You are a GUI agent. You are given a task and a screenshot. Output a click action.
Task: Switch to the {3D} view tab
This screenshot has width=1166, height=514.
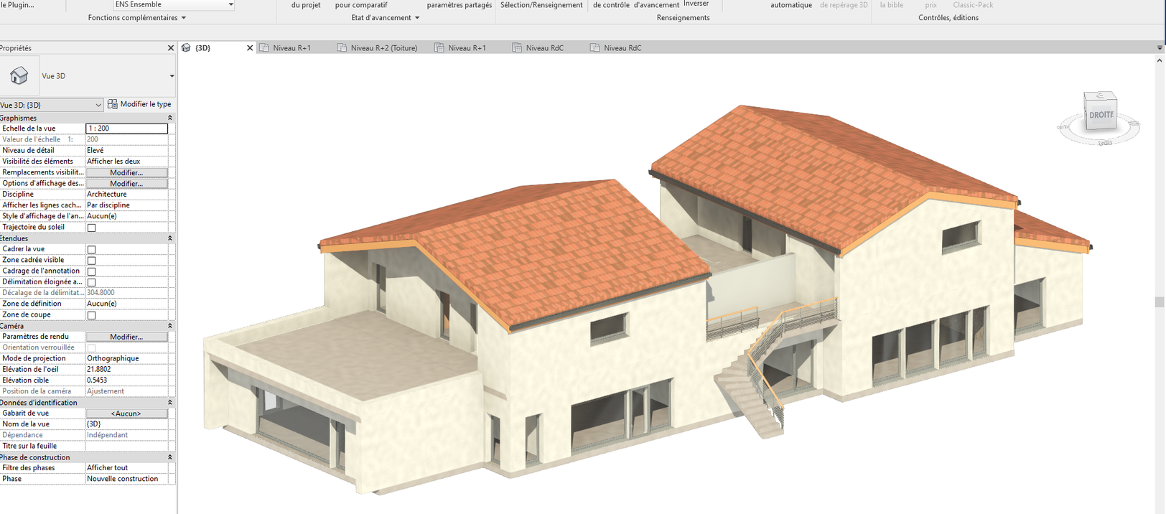(216, 48)
